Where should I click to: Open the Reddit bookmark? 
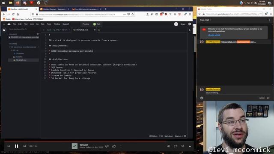click(7, 19)
